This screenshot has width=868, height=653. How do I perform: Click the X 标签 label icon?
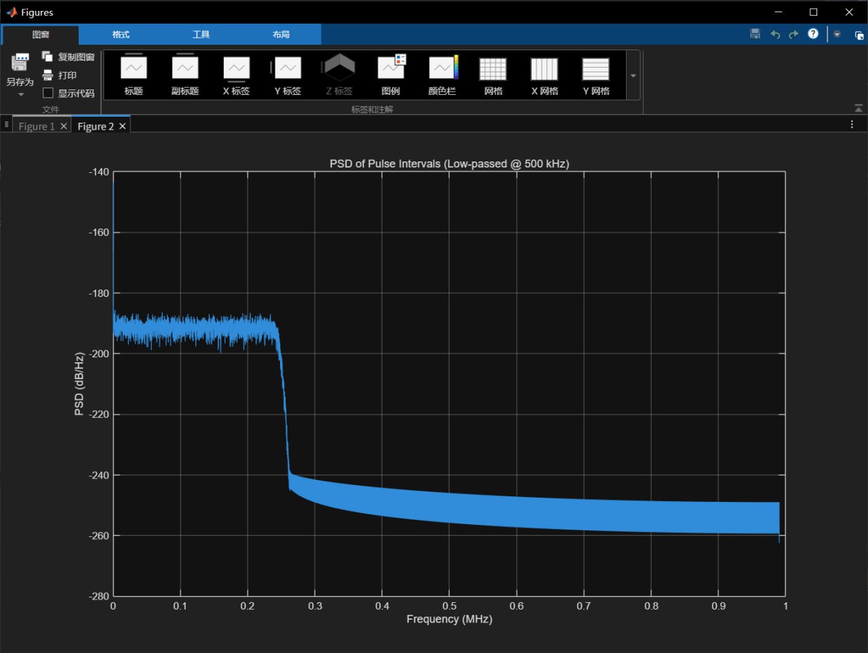[x=236, y=69]
